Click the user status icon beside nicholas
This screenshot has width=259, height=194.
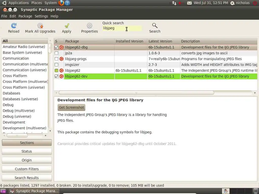(x=232, y=3)
